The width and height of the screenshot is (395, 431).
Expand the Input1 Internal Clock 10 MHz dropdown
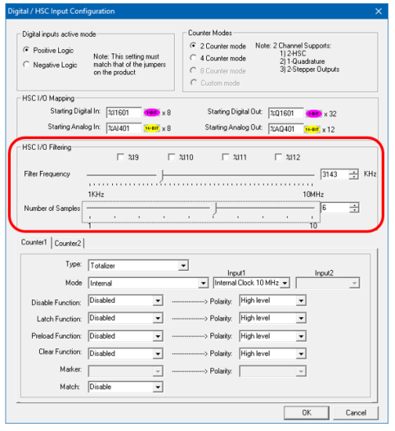coord(251,283)
